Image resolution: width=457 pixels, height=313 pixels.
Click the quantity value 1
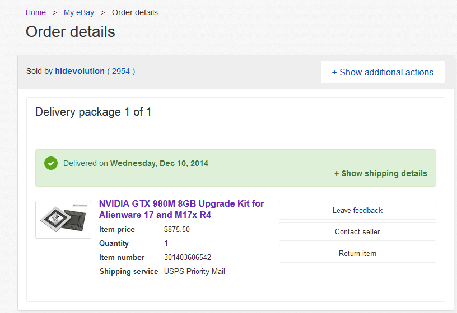(166, 244)
